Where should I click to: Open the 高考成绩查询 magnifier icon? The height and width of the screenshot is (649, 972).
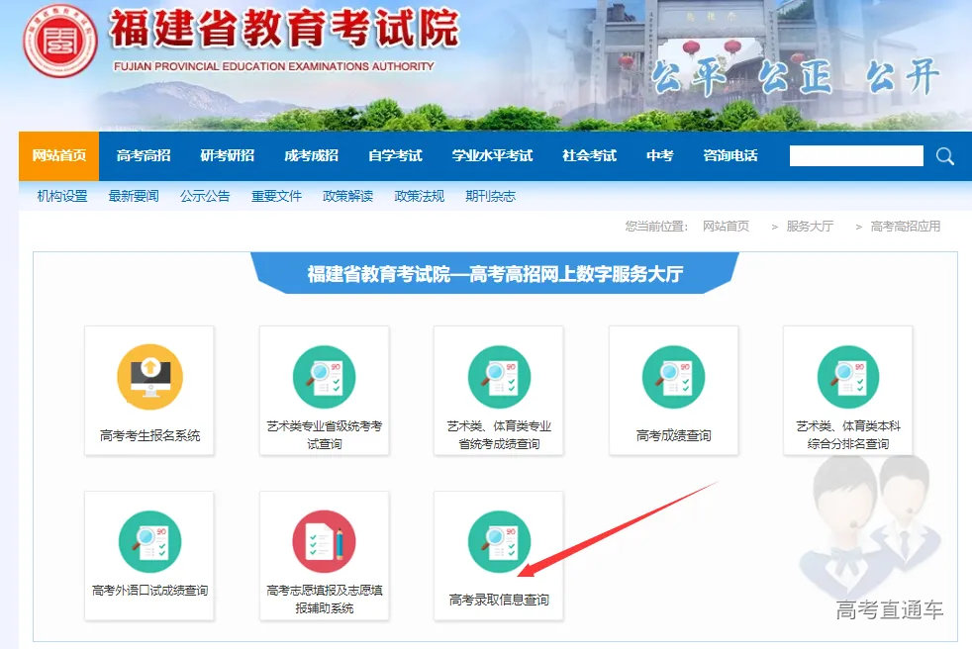coord(673,376)
